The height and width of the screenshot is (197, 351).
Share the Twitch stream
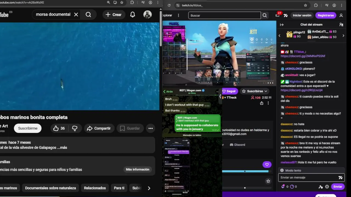click(262, 103)
